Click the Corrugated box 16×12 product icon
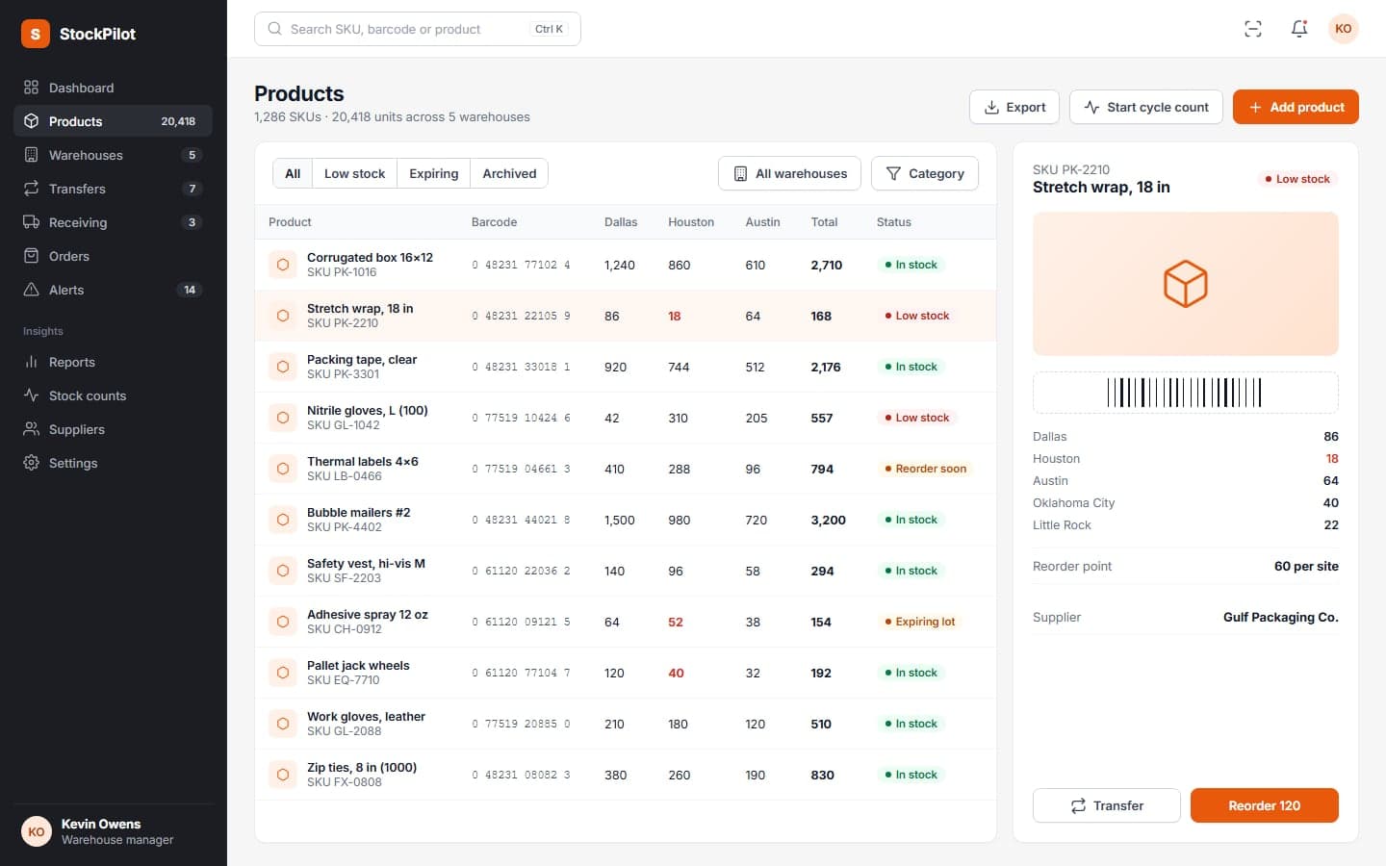Image resolution: width=1386 pixels, height=866 pixels. pyautogui.click(x=283, y=265)
